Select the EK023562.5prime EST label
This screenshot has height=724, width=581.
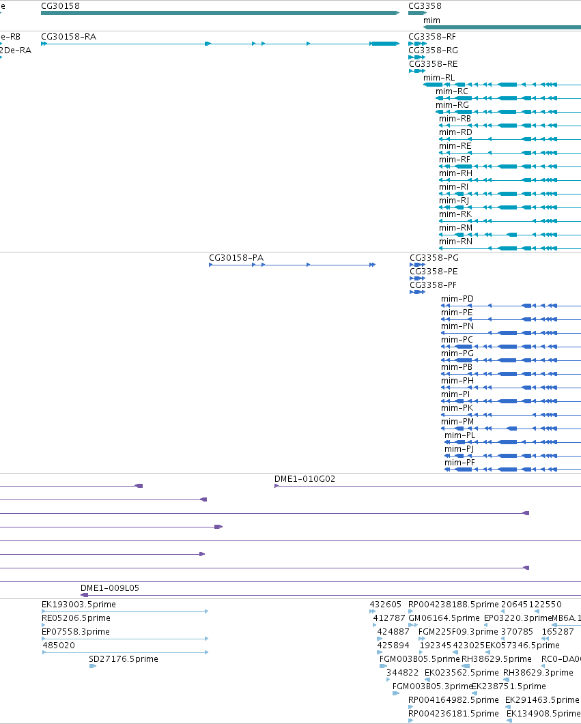(462, 672)
